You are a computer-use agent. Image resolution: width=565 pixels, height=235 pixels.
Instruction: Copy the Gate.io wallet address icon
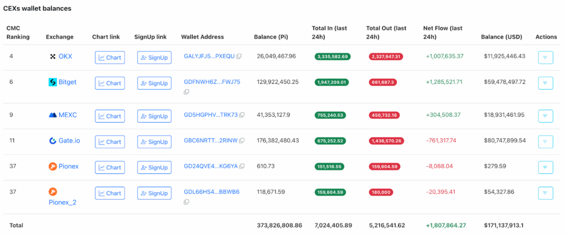(x=242, y=141)
